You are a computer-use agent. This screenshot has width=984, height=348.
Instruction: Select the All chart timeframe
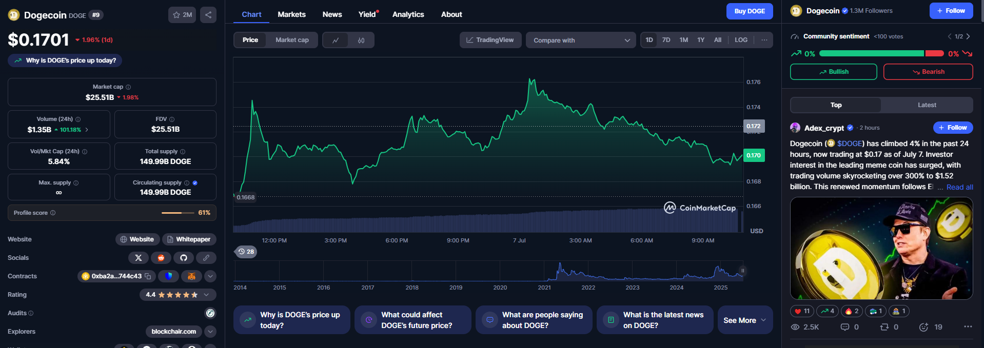718,40
